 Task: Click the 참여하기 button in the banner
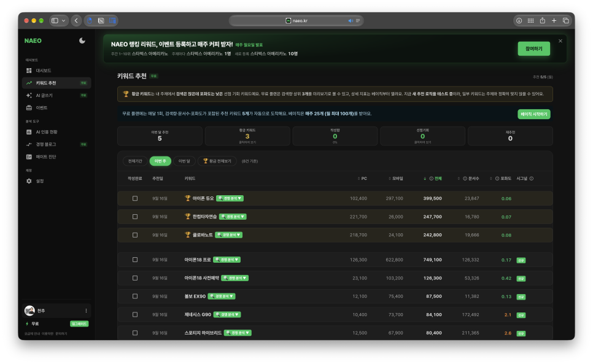[x=533, y=48]
